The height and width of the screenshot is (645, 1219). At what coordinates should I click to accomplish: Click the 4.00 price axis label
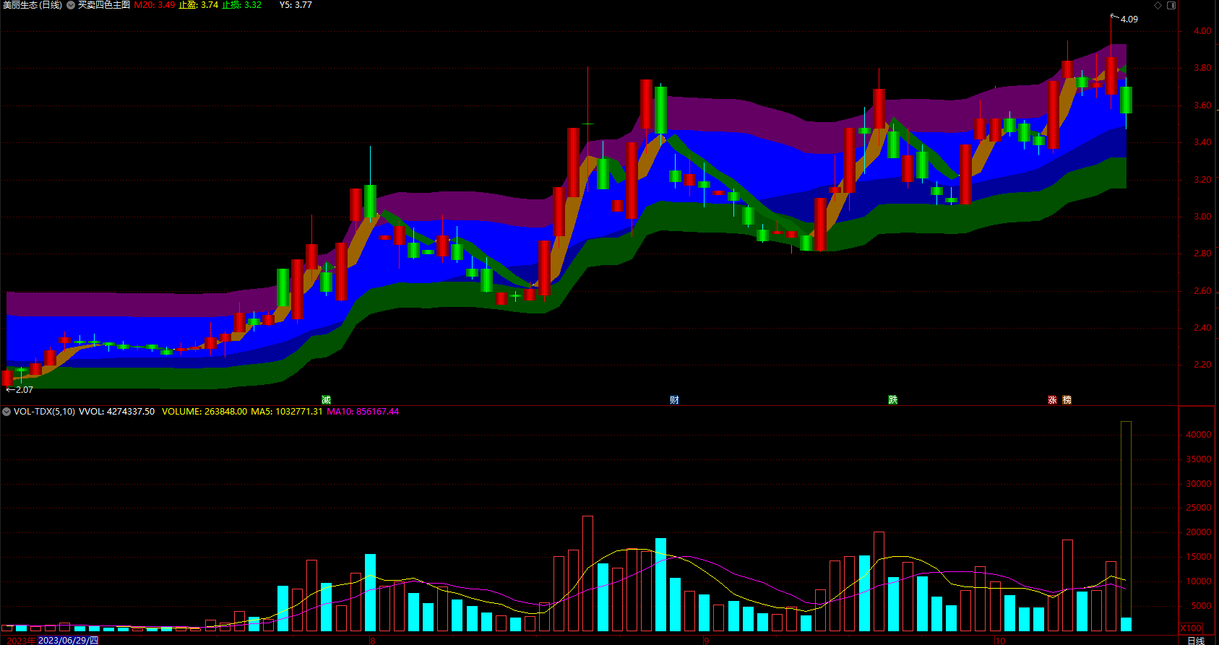pos(1202,31)
